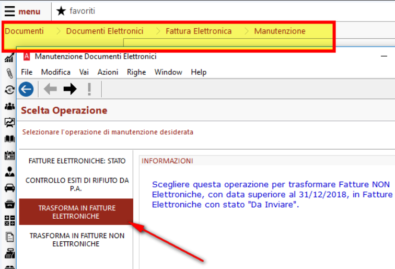
Task: Click the blue circular back arrow
Action: coord(26,89)
